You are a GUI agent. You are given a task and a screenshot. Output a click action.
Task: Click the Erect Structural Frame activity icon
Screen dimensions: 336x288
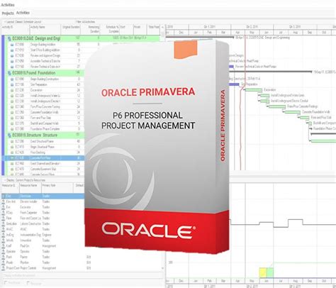(x=12, y=141)
